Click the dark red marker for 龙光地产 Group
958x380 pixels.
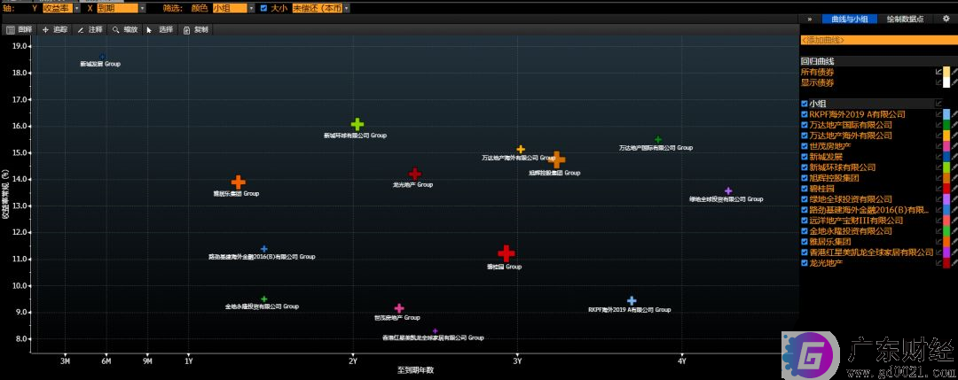pos(415,174)
